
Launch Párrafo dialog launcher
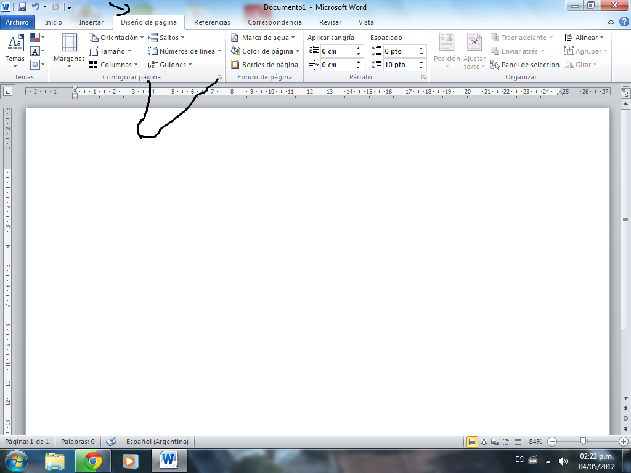[x=424, y=77]
